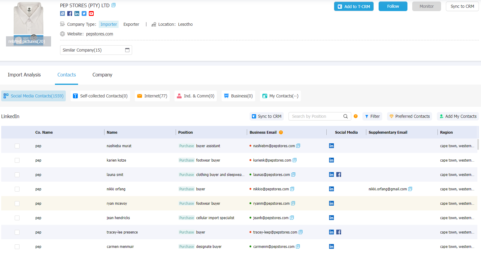Viewport: 481px width, 253px height.
Task: Check the box for jean hendricks row
Action: (x=17, y=218)
